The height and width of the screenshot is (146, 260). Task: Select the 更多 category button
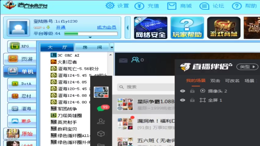[22, 121]
